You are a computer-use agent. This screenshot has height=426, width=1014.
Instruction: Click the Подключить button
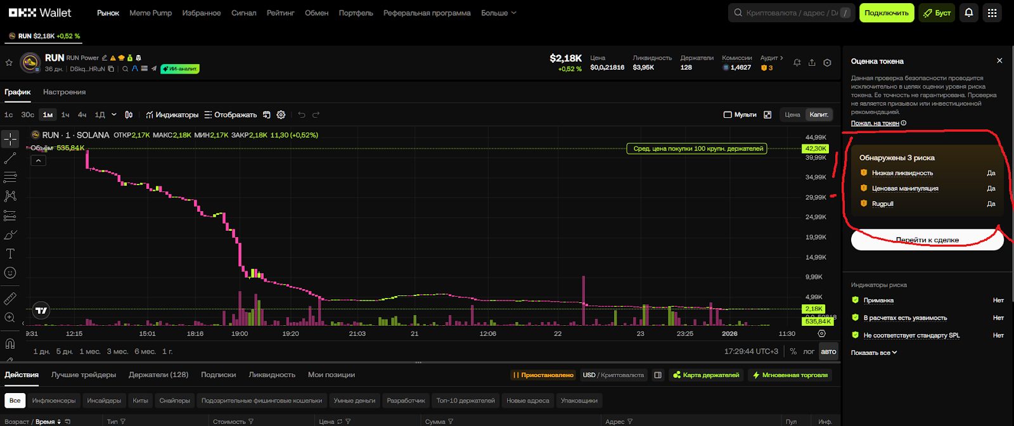(886, 13)
